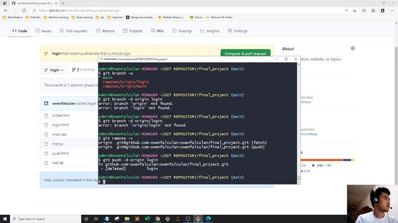Open the main.css file

coord(59,134)
